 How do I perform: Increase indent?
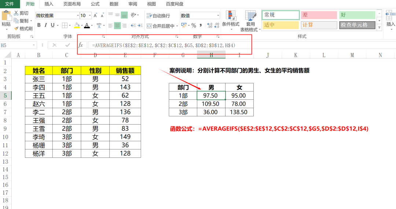(x=140, y=26)
